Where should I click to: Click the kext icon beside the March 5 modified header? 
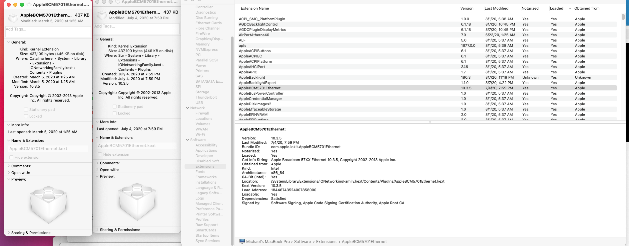pyautogui.click(x=13, y=18)
